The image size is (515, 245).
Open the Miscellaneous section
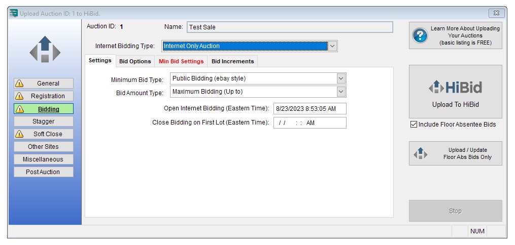tap(44, 159)
